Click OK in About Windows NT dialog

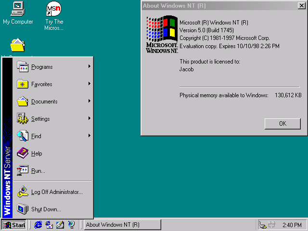pyautogui.click(x=282, y=124)
